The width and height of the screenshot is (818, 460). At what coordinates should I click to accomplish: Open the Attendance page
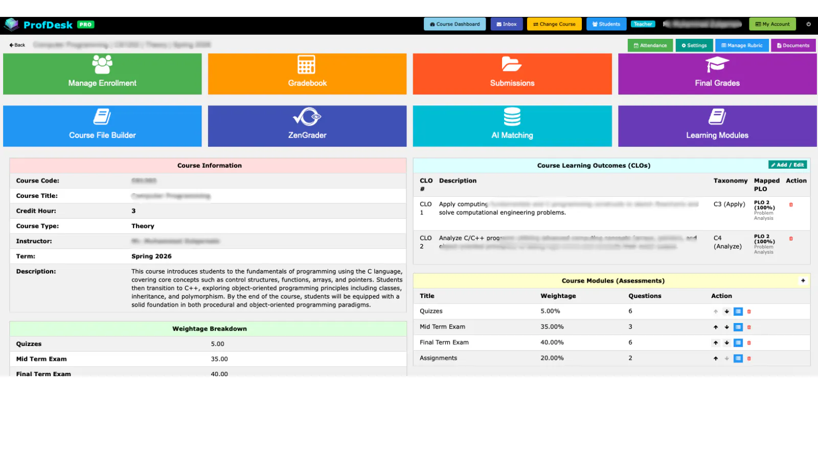click(x=650, y=45)
